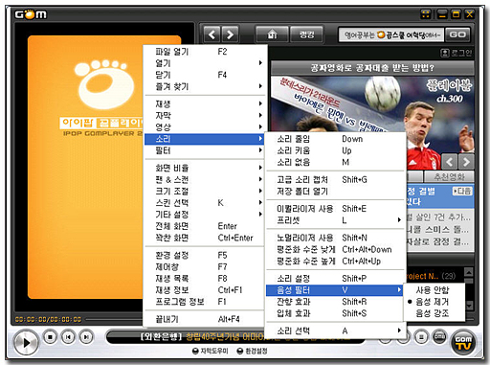Click the banner's next arrow thumbnail
The width and height of the screenshot is (490, 365).
(466, 162)
